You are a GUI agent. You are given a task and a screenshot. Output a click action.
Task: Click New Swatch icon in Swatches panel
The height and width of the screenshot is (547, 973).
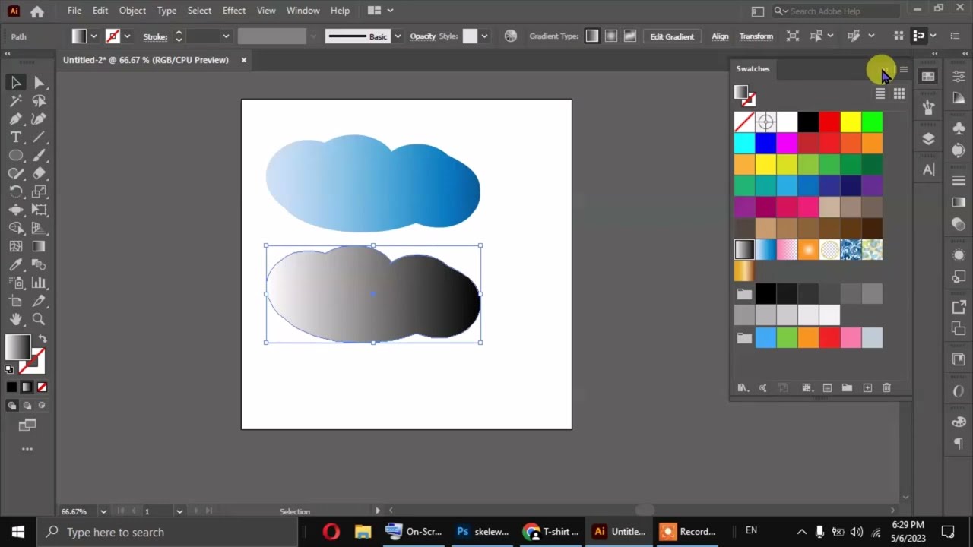(867, 387)
